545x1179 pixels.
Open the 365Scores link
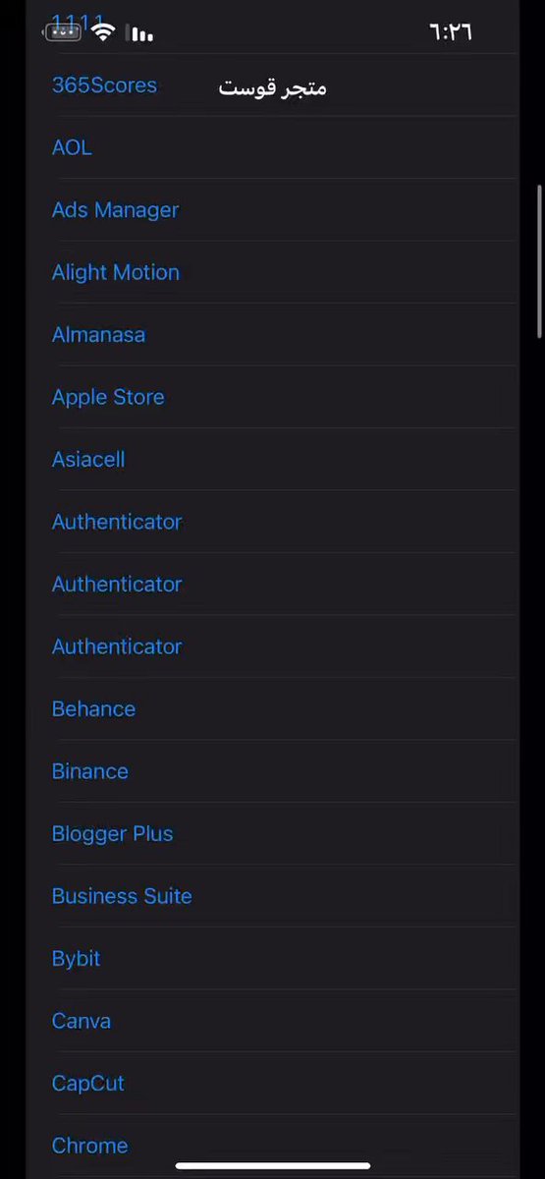(x=104, y=85)
